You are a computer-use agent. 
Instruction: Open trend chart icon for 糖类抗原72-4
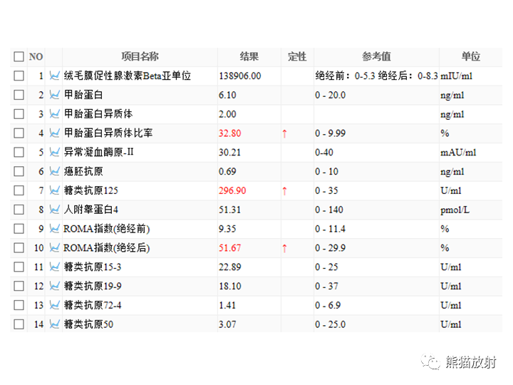54,305
